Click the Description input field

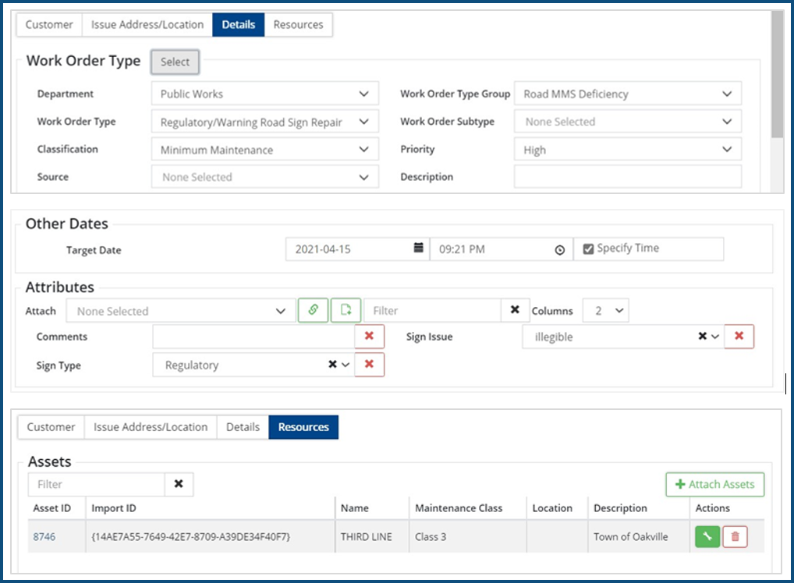627,177
